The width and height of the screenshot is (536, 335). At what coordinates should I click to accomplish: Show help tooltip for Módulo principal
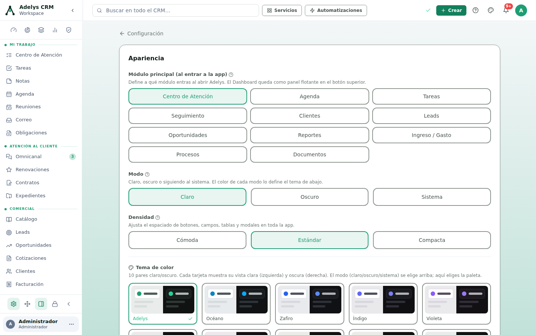pyautogui.click(x=231, y=74)
